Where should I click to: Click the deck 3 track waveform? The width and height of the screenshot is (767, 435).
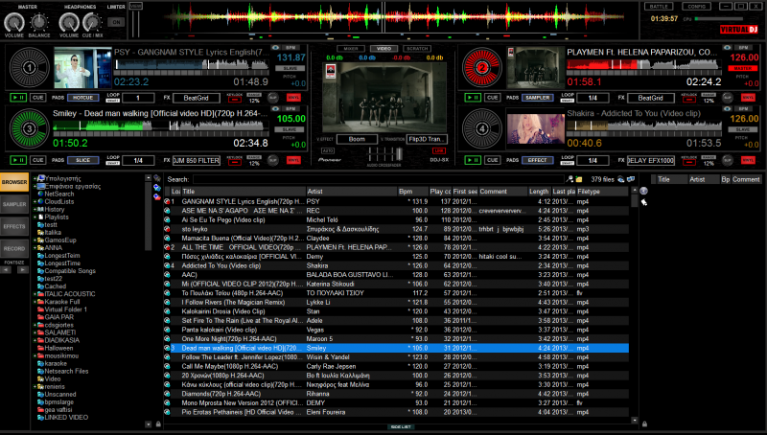pyautogui.click(x=160, y=127)
